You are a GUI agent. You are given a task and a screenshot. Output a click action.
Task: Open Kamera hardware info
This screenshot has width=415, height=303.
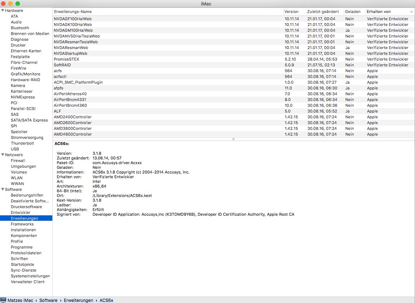[18, 86]
